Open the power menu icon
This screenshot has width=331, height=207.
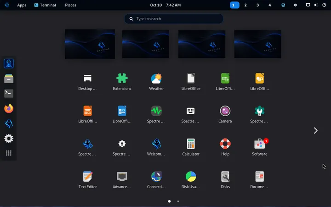pos(324,5)
